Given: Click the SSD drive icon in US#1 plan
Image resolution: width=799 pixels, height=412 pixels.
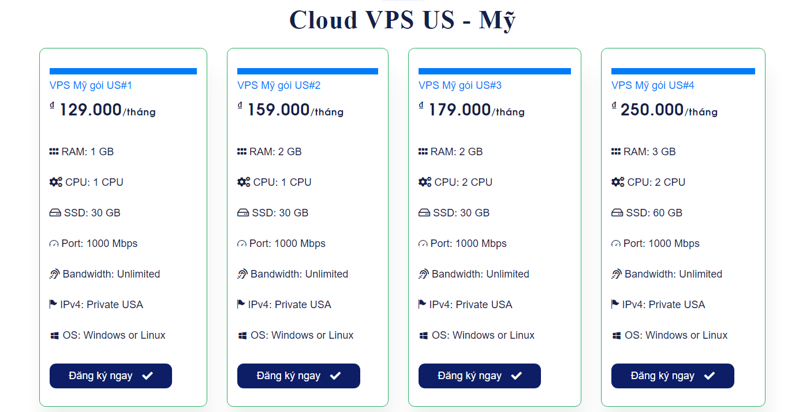Looking at the screenshot, I should (x=55, y=213).
